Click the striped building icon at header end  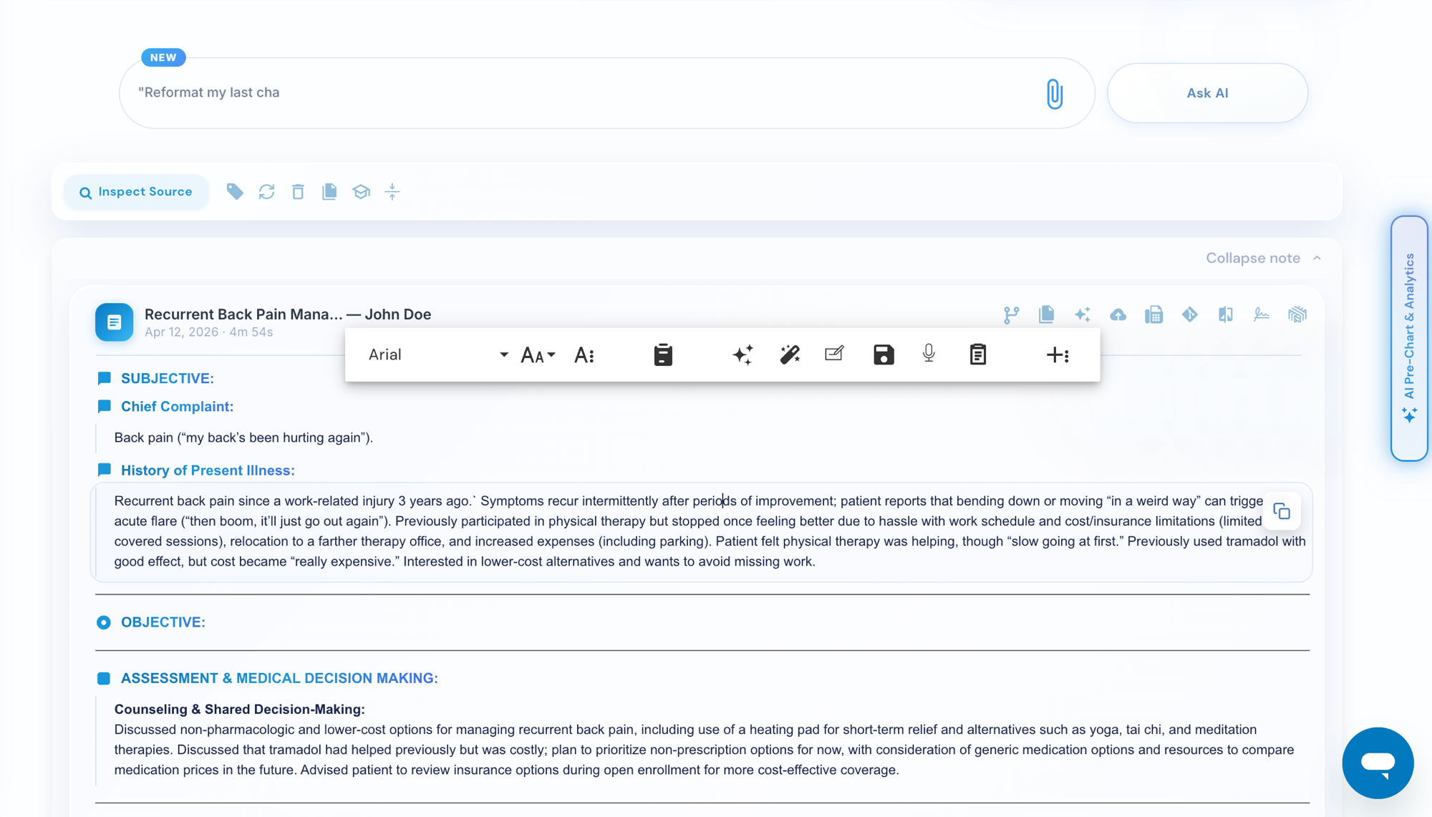[1297, 314]
